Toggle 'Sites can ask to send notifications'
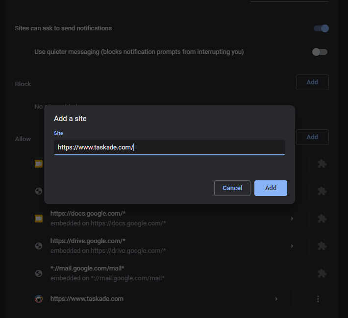348x318 pixels. 321,28
